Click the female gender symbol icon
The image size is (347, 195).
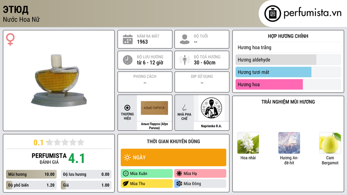tap(10, 39)
